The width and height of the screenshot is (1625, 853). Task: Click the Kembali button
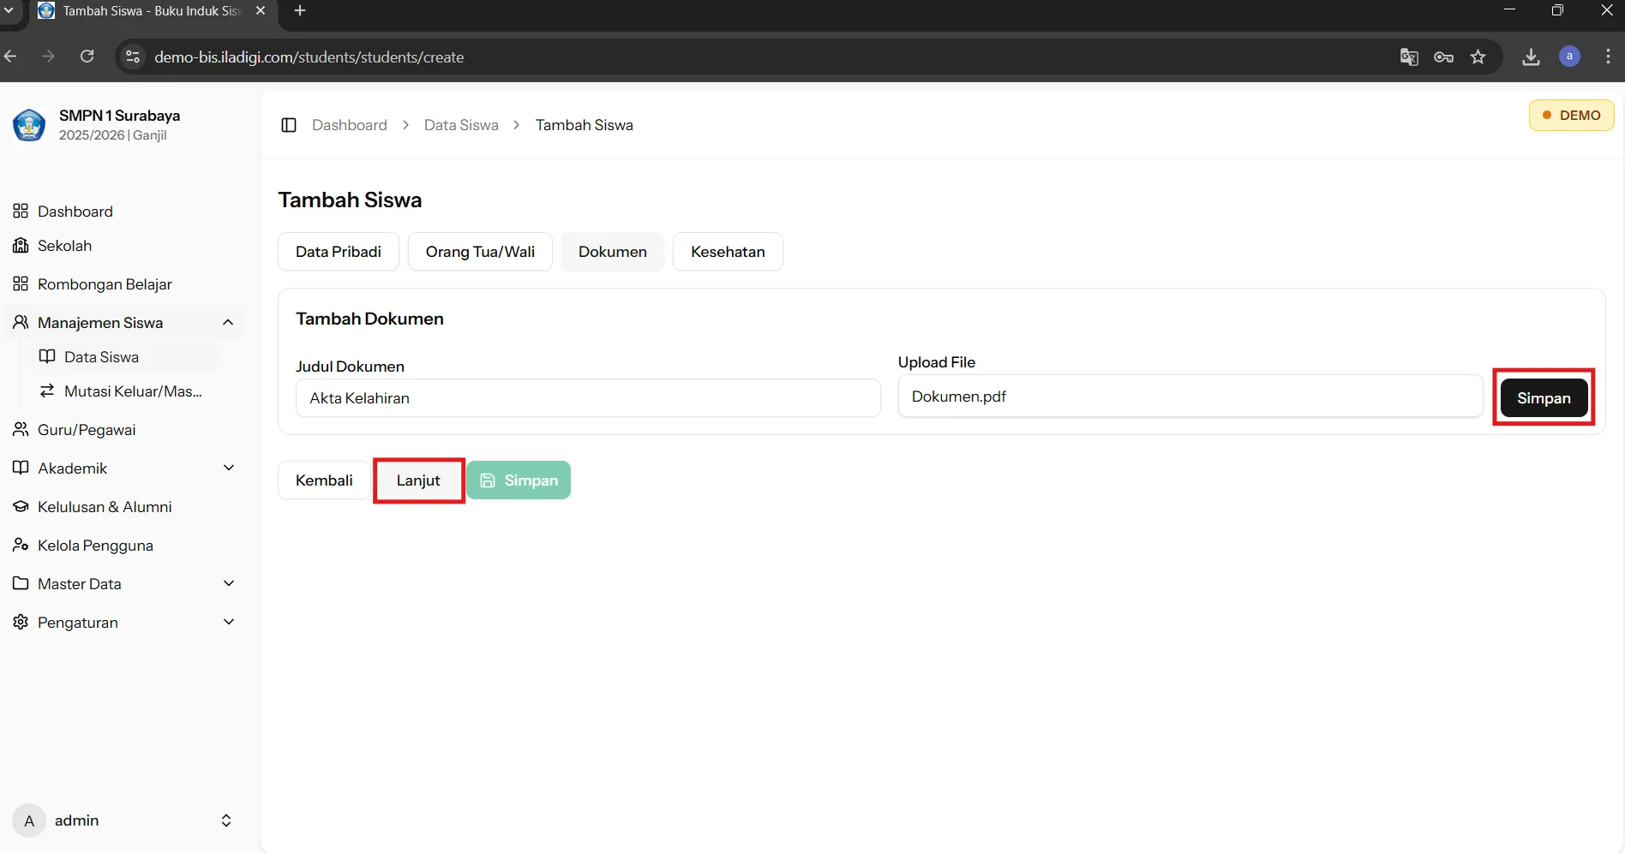(324, 480)
